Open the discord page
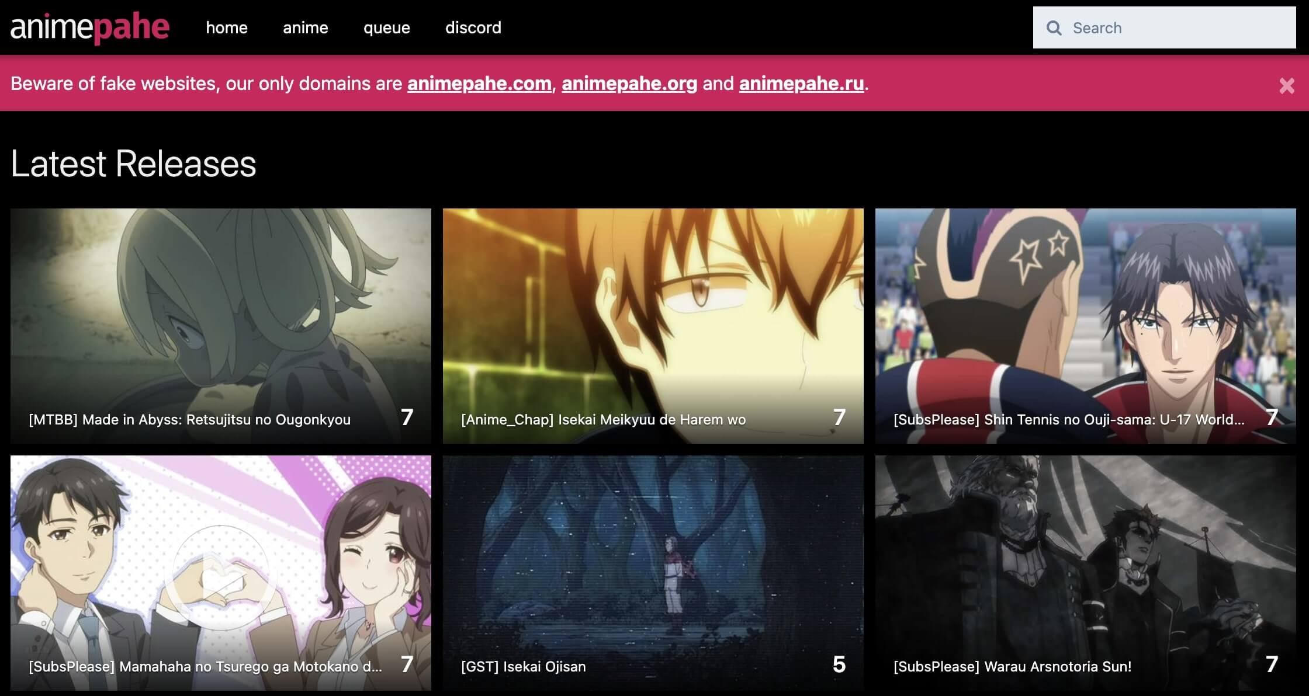 point(473,27)
